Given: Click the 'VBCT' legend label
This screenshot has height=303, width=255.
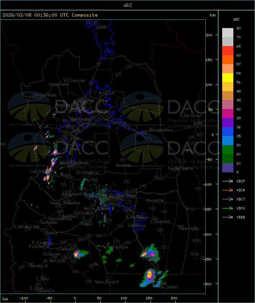Looking at the screenshot, I should tap(241, 199).
